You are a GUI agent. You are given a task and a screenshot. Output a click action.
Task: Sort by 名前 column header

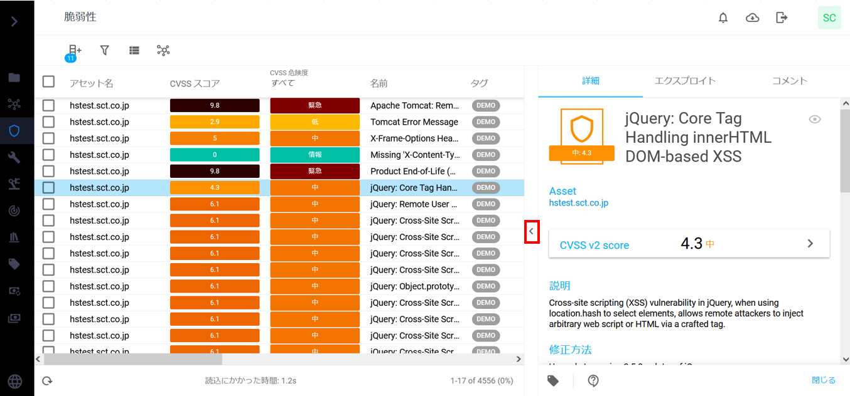379,83
